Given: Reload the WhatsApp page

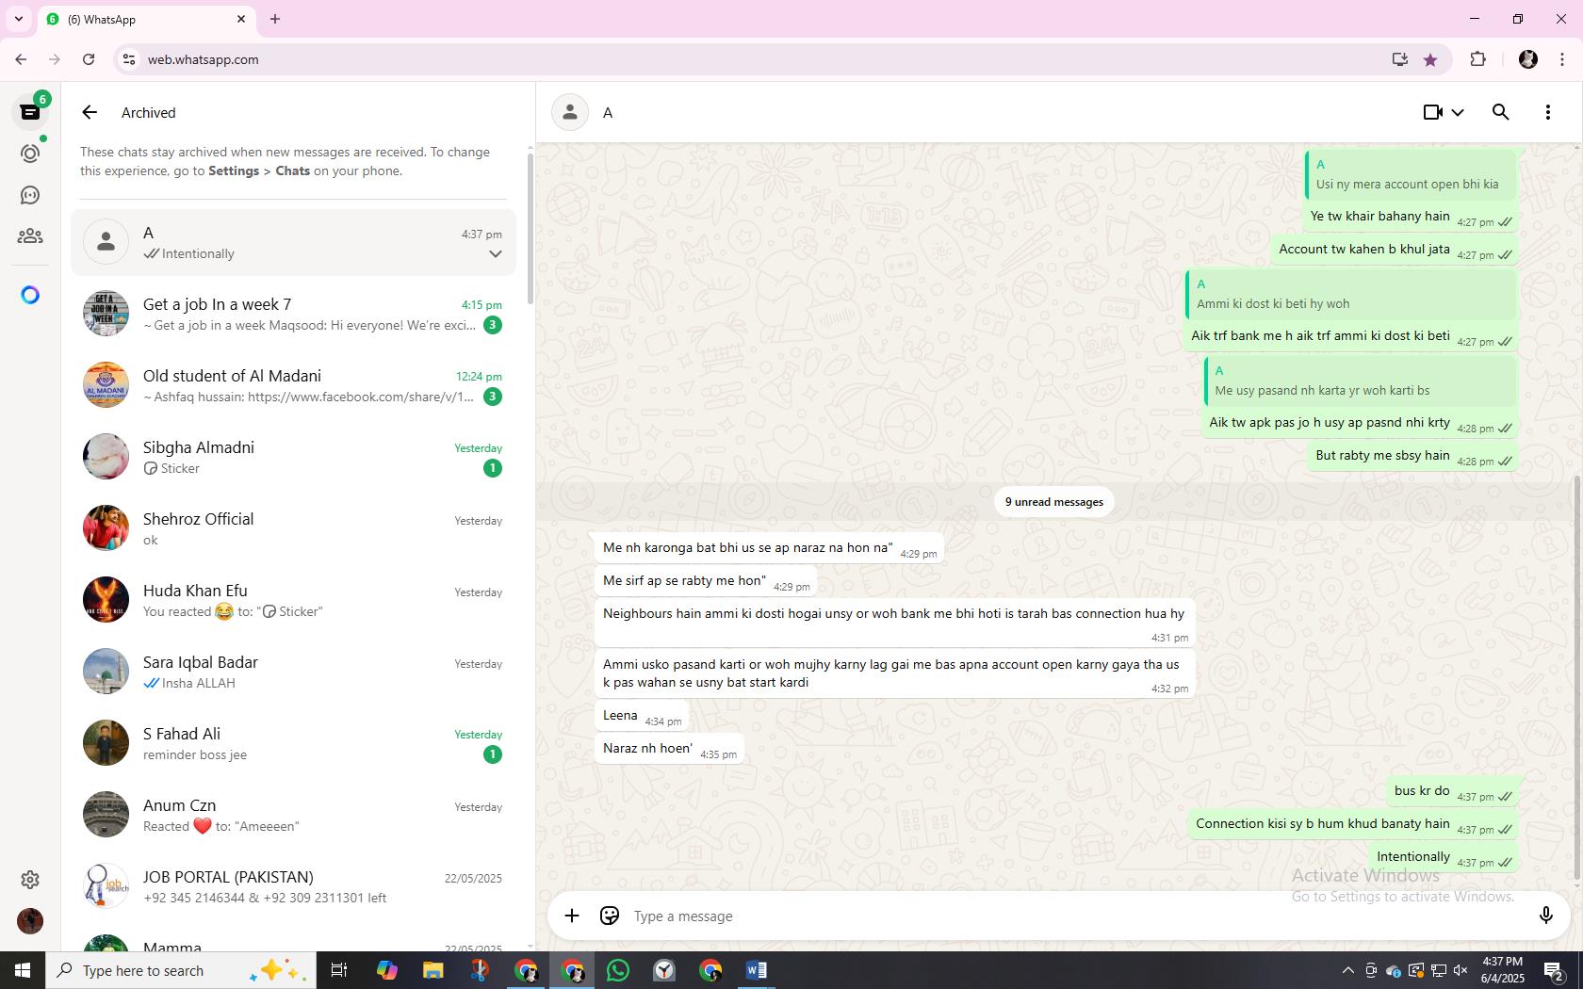Looking at the screenshot, I should pos(89,59).
